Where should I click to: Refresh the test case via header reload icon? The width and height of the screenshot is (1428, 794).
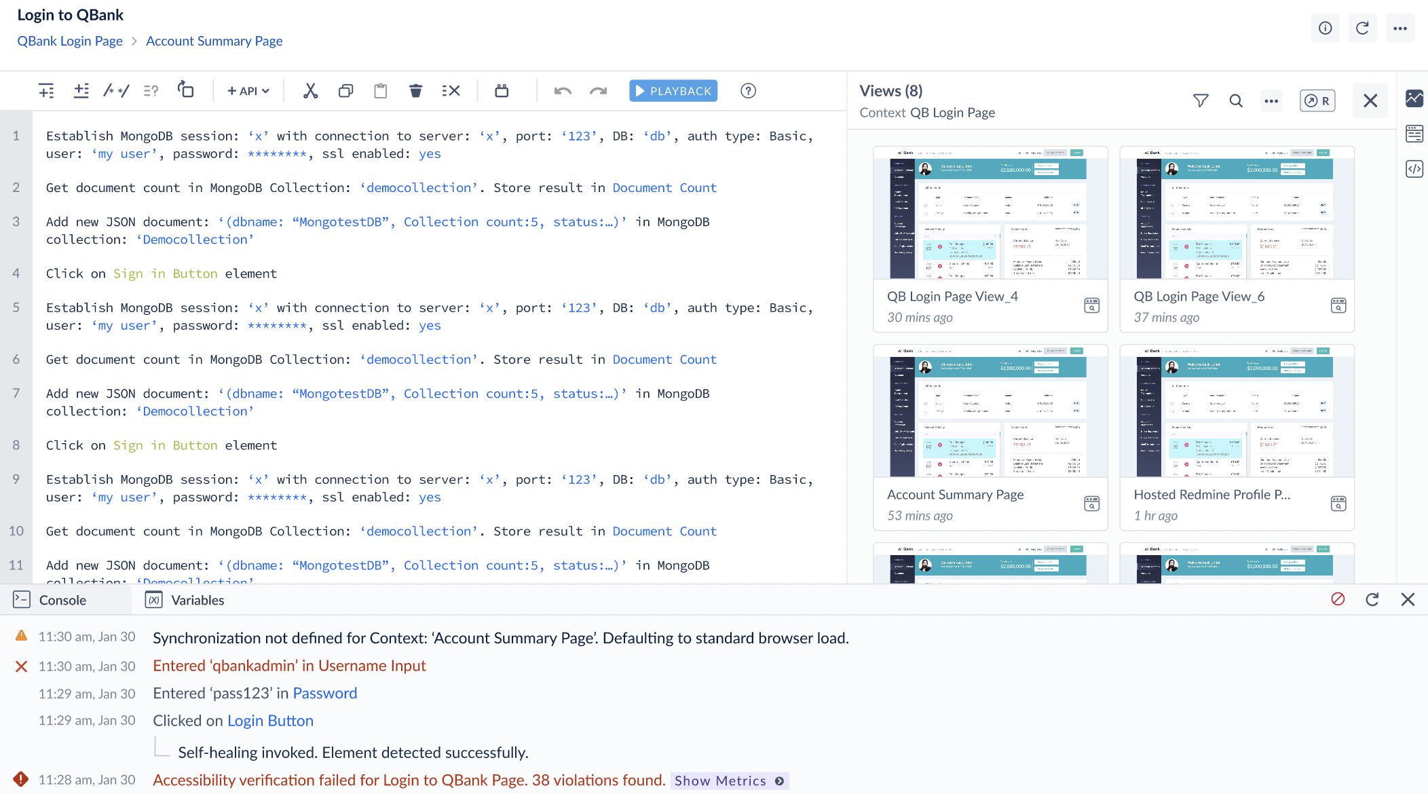point(1362,28)
